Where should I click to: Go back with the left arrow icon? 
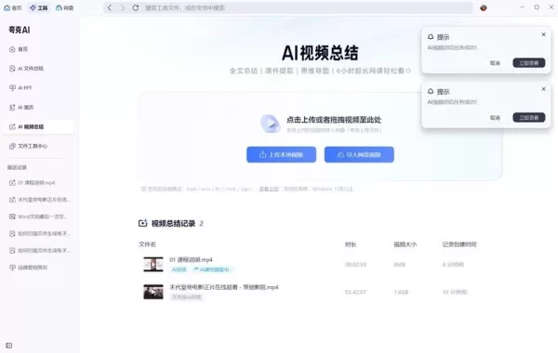click(110, 7)
